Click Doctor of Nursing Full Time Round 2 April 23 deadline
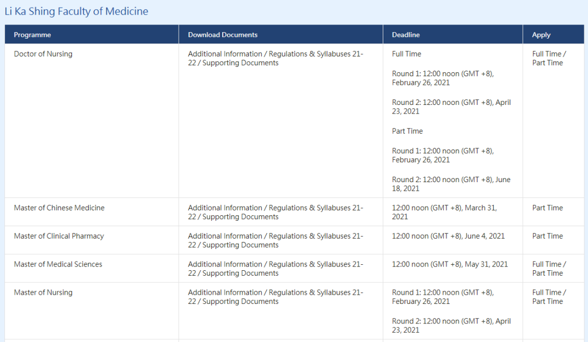This screenshot has height=342, width=588. tap(451, 107)
